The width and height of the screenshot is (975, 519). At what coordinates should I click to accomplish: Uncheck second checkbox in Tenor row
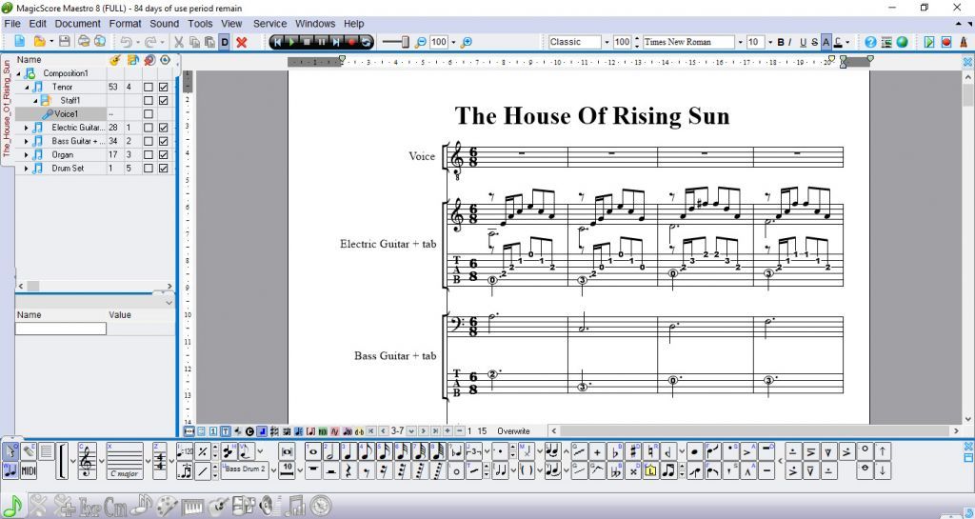[164, 87]
